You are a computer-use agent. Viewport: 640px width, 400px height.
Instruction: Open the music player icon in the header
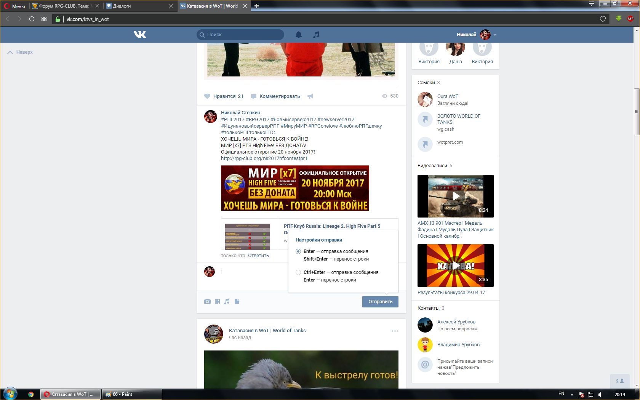click(x=316, y=35)
